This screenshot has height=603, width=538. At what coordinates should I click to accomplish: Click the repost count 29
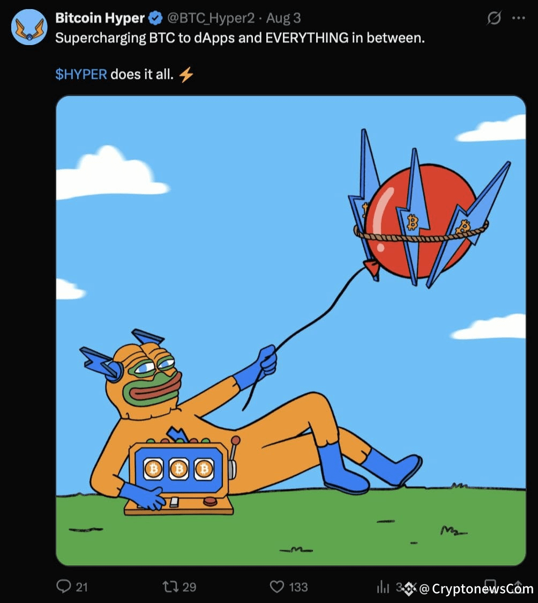[189, 587]
